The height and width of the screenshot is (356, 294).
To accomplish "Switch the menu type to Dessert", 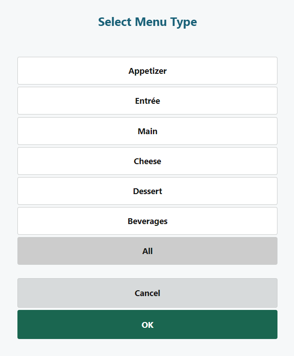I will [x=147, y=191].
